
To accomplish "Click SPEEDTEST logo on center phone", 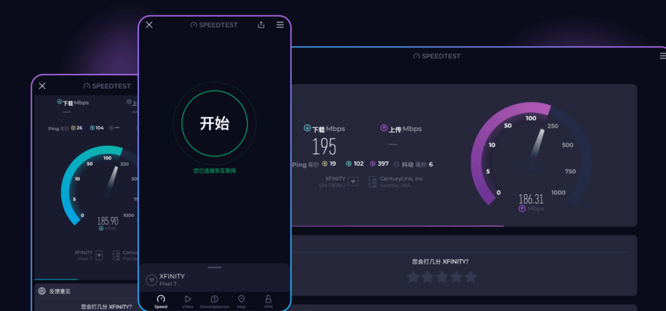I will point(214,25).
